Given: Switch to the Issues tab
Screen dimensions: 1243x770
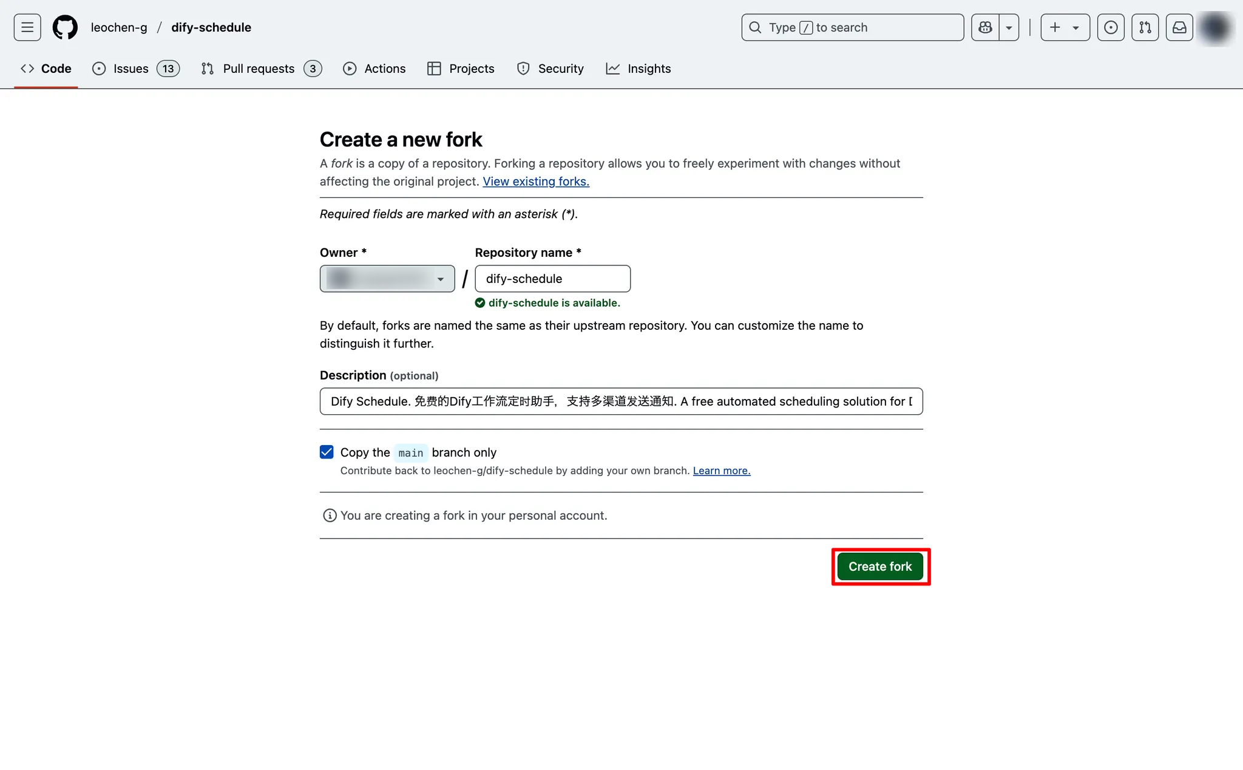Looking at the screenshot, I should tap(131, 69).
